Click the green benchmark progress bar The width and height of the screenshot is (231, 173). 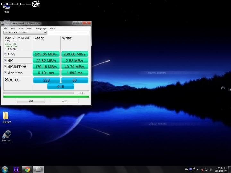click(x=46, y=96)
